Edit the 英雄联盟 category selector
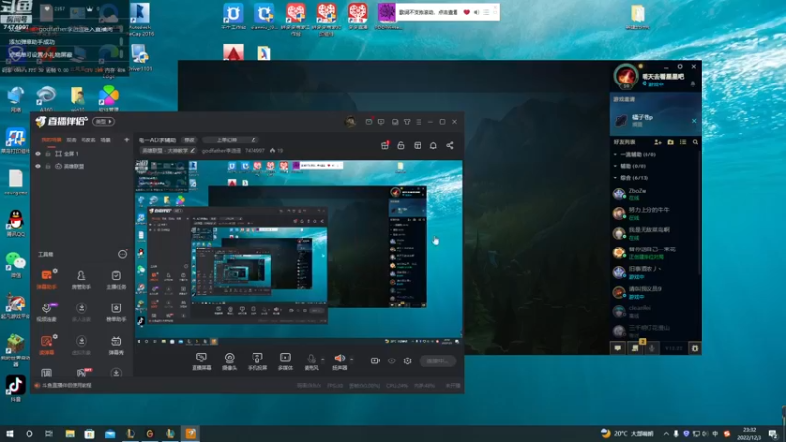Viewport: 786px width, 442px height. tap(167, 151)
